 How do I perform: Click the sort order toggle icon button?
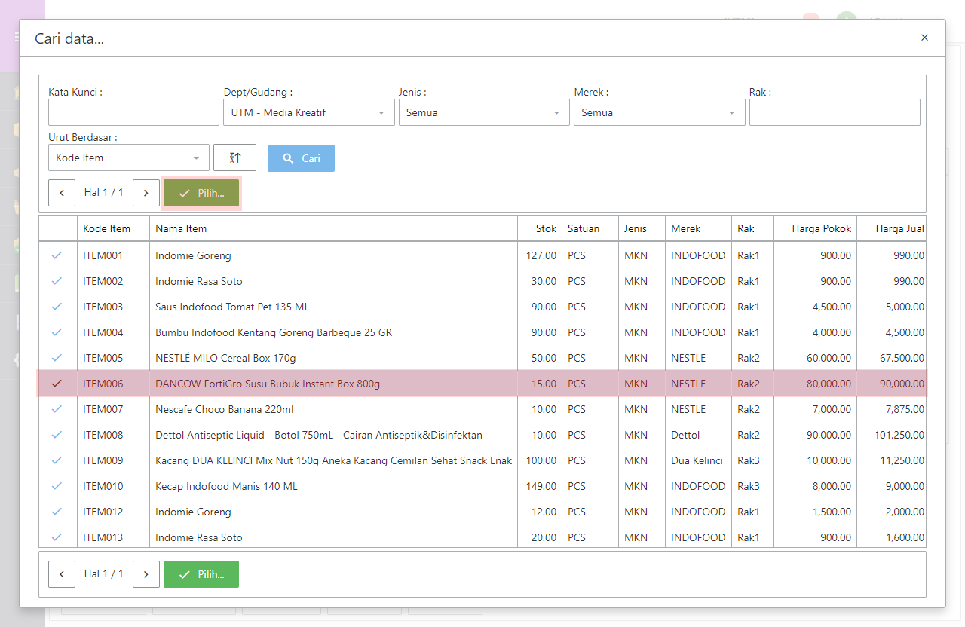click(x=234, y=158)
